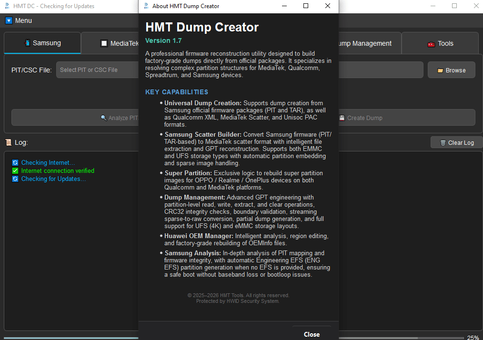Viewport: 483px width, 340px height.
Task: Click the green checkmark beside Internet connection verified
Action: point(16,170)
